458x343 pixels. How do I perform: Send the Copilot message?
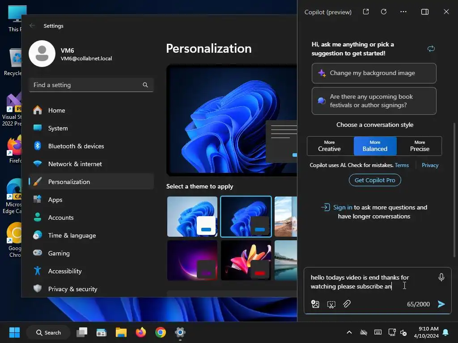pos(441,304)
